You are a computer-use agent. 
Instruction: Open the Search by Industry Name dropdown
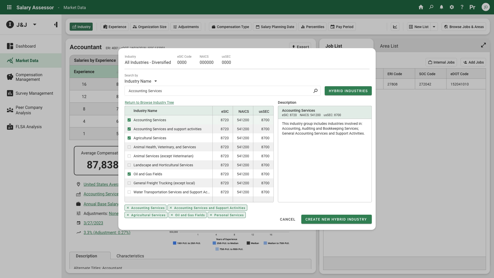(141, 81)
